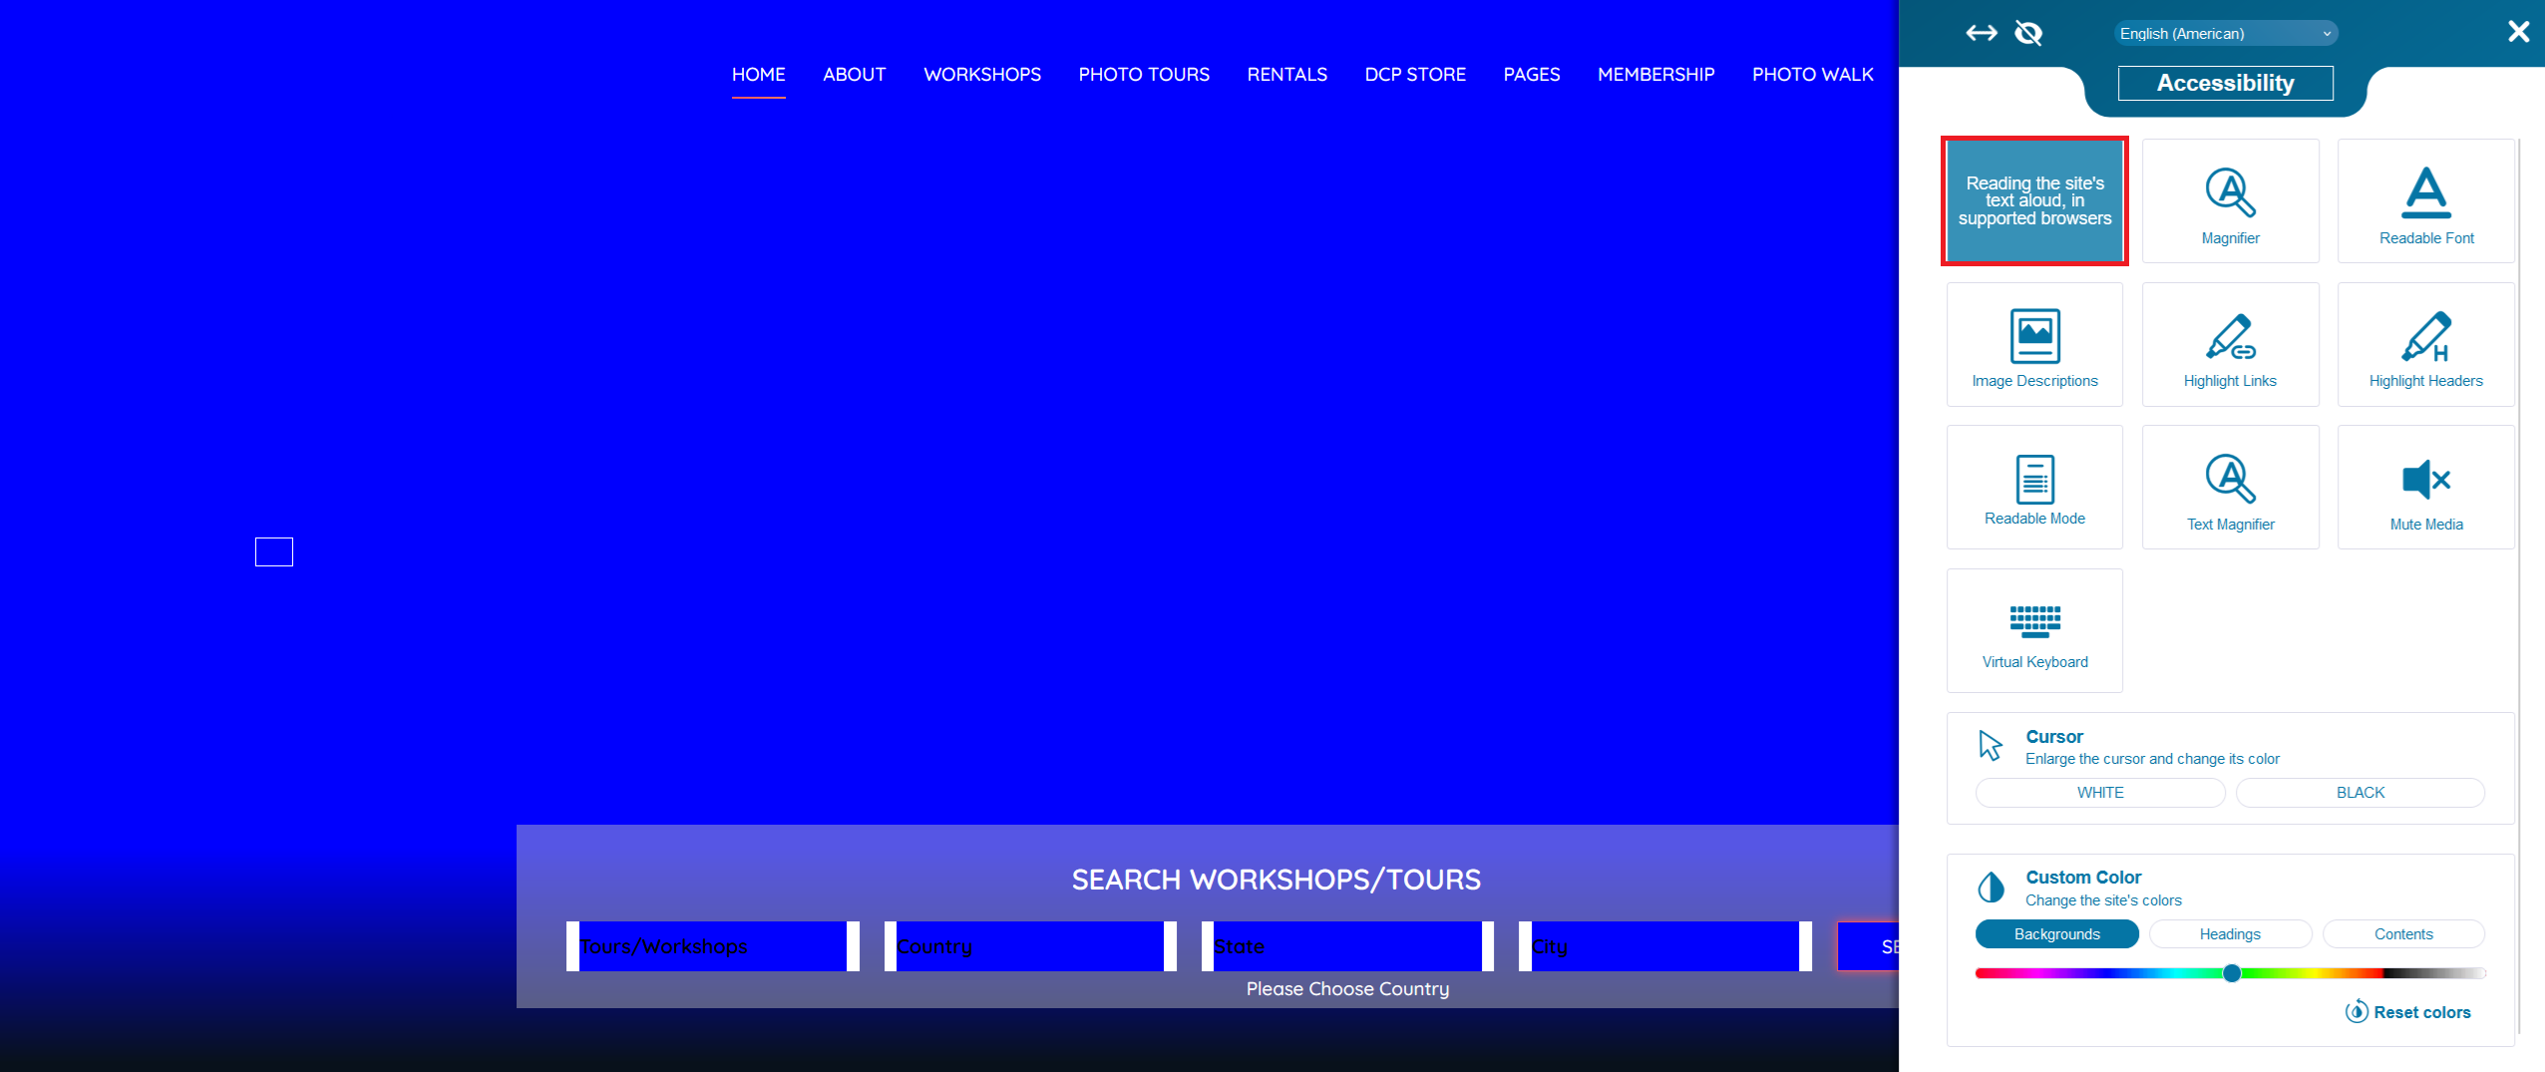Switch to the Headings color tab

pyautogui.click(x=2230, y=934)
